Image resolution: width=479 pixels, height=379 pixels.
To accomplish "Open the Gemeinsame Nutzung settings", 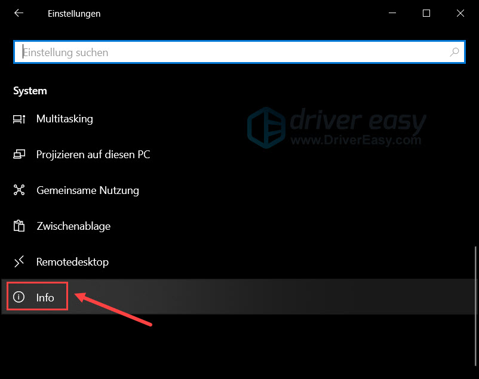I will [x=88, y=190].
